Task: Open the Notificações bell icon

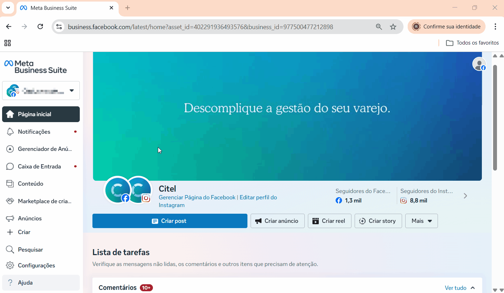Action: pyautogui.click(x=10, y=132)
